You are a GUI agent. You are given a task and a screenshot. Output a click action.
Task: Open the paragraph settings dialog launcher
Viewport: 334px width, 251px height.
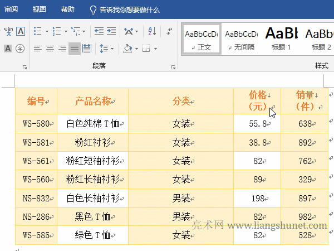pos(173,66)
